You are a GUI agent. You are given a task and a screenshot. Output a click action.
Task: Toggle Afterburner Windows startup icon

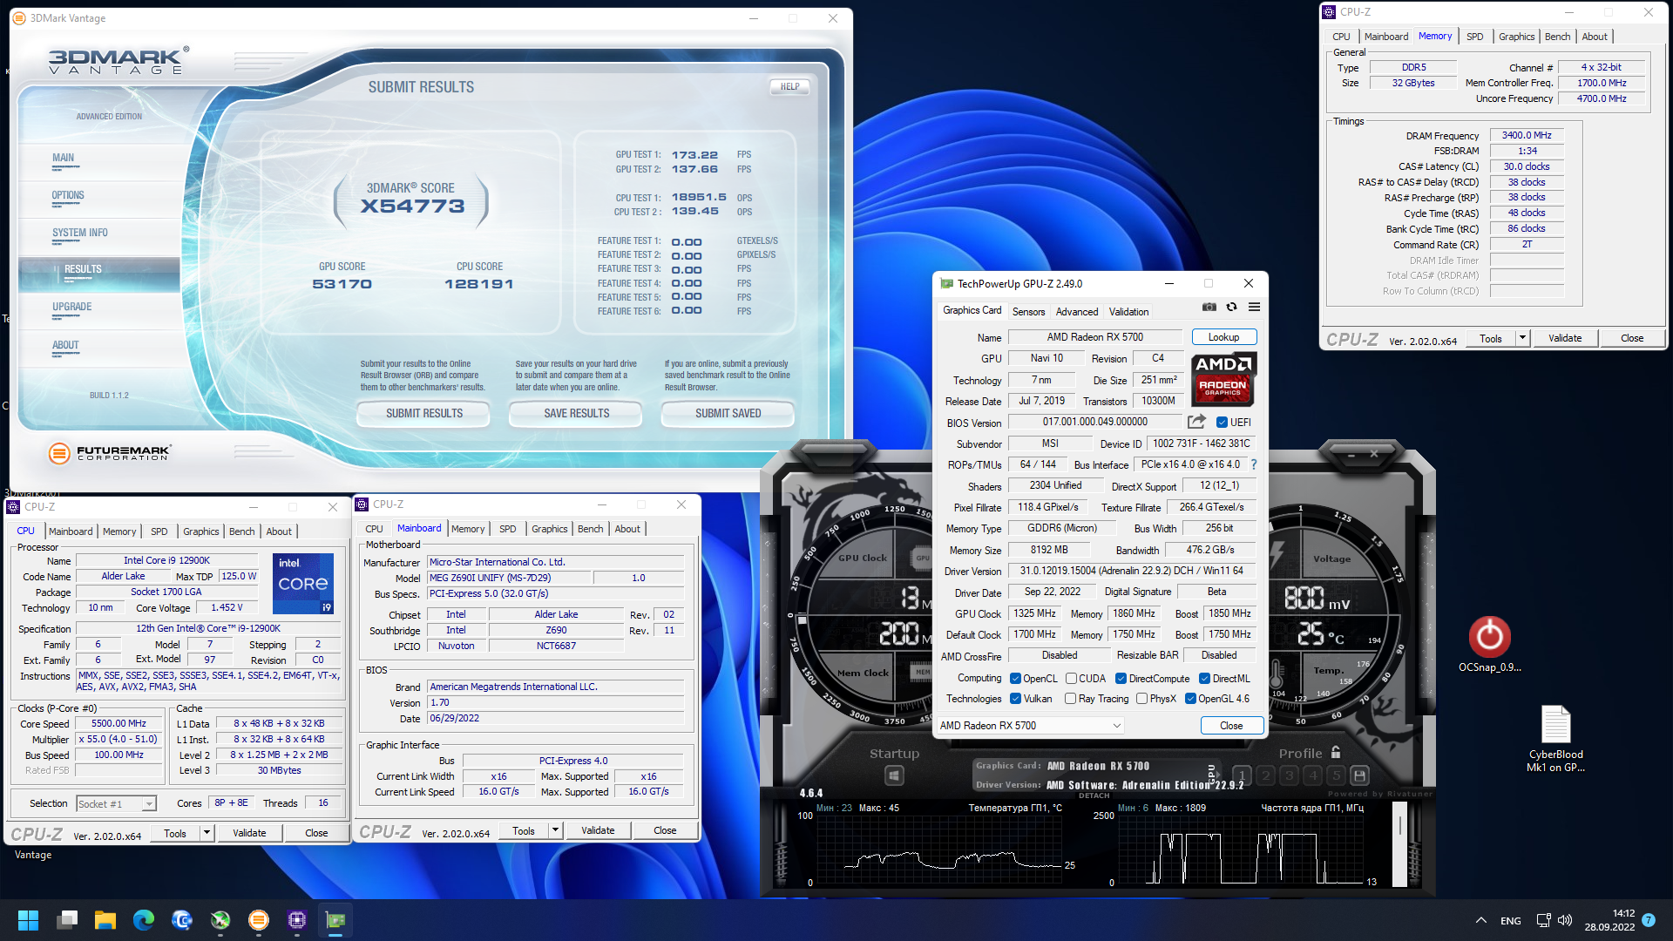894,775
